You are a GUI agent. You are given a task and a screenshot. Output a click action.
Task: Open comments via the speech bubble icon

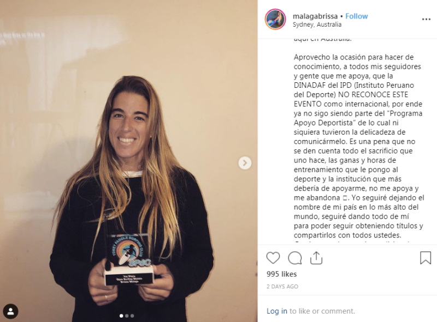pos(294,258)
